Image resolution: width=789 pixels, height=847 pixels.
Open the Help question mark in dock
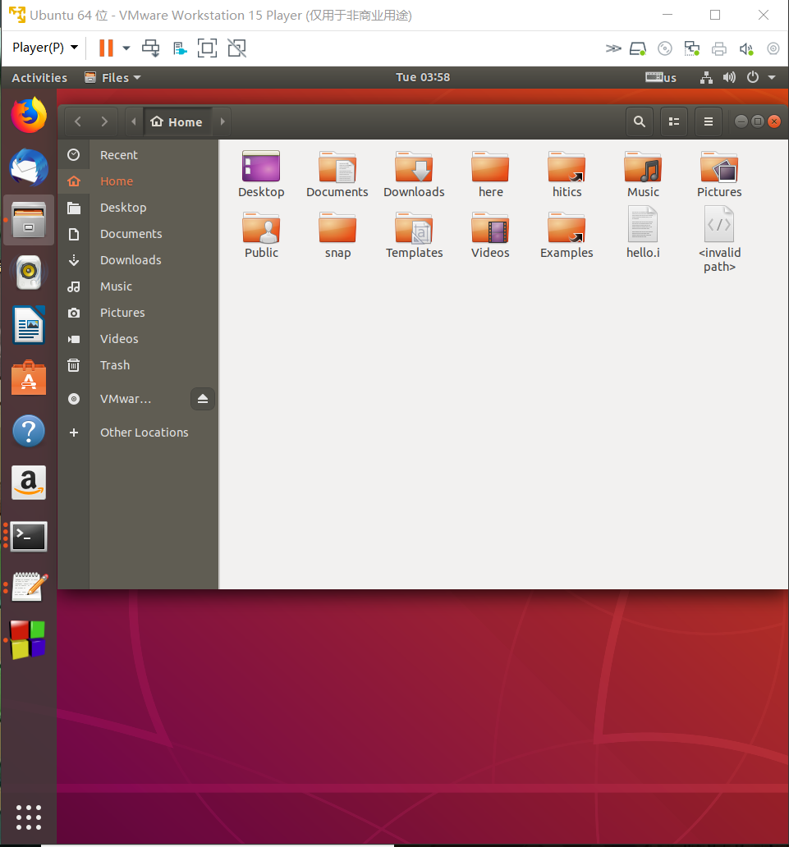(x=29, y=431)
